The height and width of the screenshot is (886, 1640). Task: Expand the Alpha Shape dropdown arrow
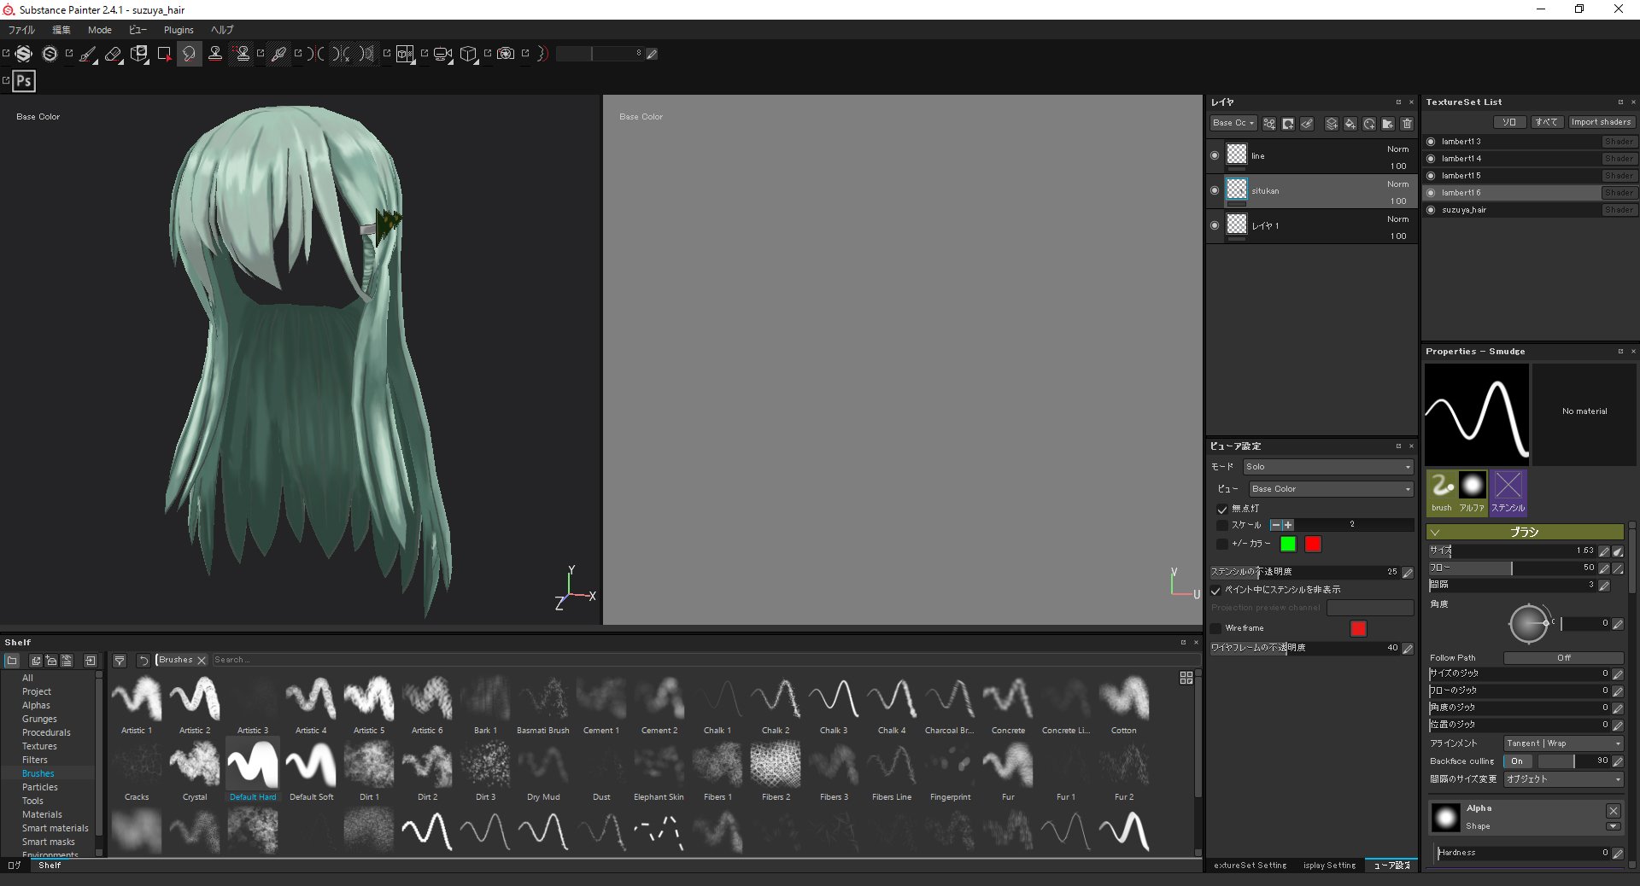pos(1613,826)
